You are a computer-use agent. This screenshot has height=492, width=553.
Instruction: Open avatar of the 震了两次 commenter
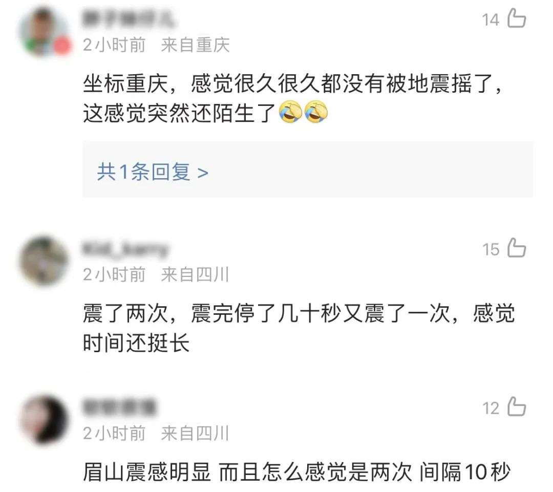click(x=44, y=261)
